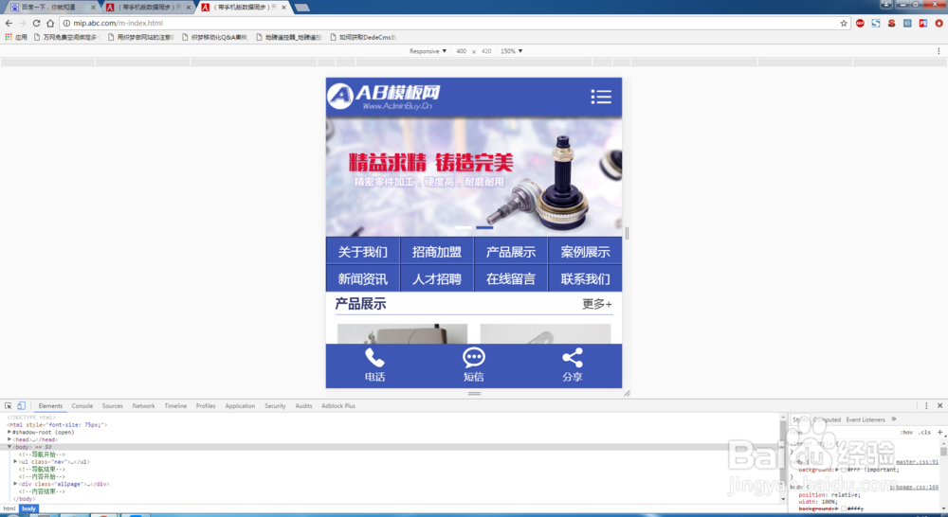The width and height of the screenshot is (948, 517).
Task: Expand the head element node
Action: (x=9, y=439)
